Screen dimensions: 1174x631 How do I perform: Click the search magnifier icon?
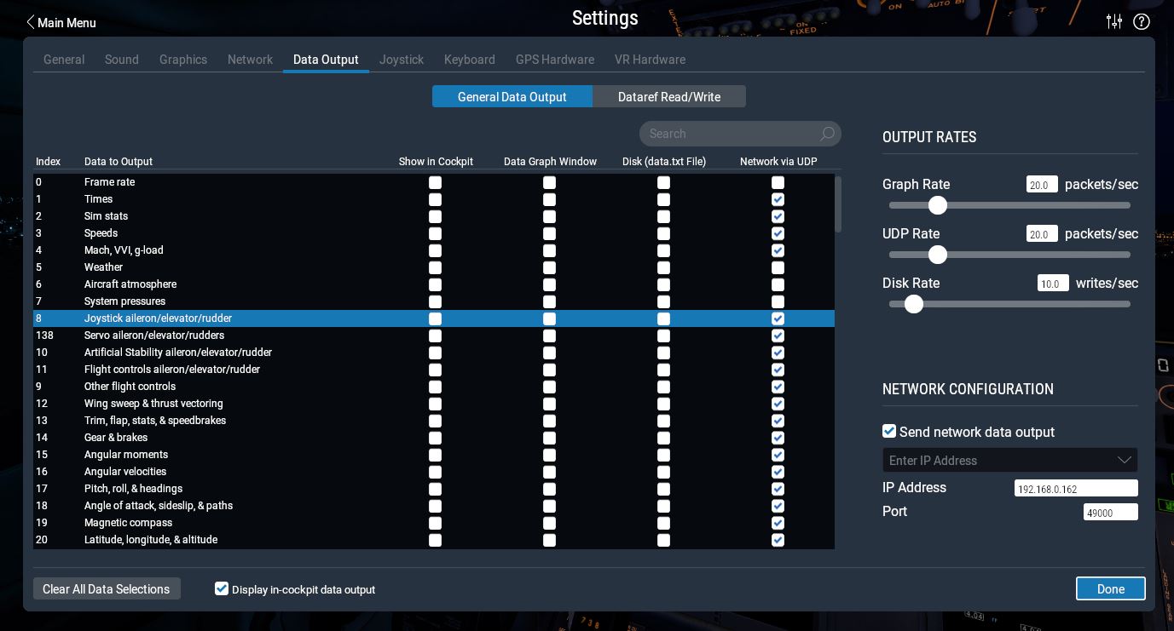pos(827,134)
